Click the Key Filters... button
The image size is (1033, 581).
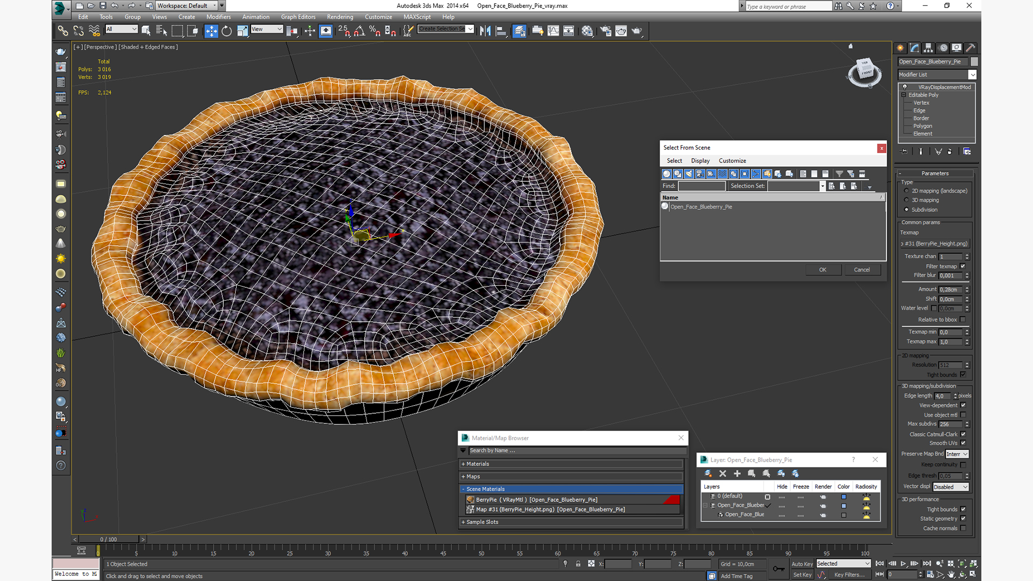pos(850,575)
